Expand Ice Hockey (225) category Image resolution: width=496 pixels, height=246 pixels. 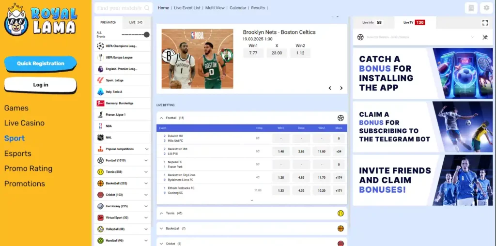[146, 206]
